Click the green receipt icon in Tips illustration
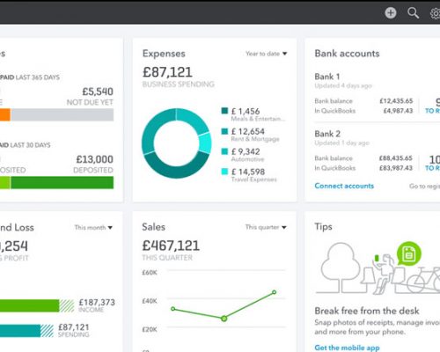This screenshot has width=440, height=352. coord(409,253)
